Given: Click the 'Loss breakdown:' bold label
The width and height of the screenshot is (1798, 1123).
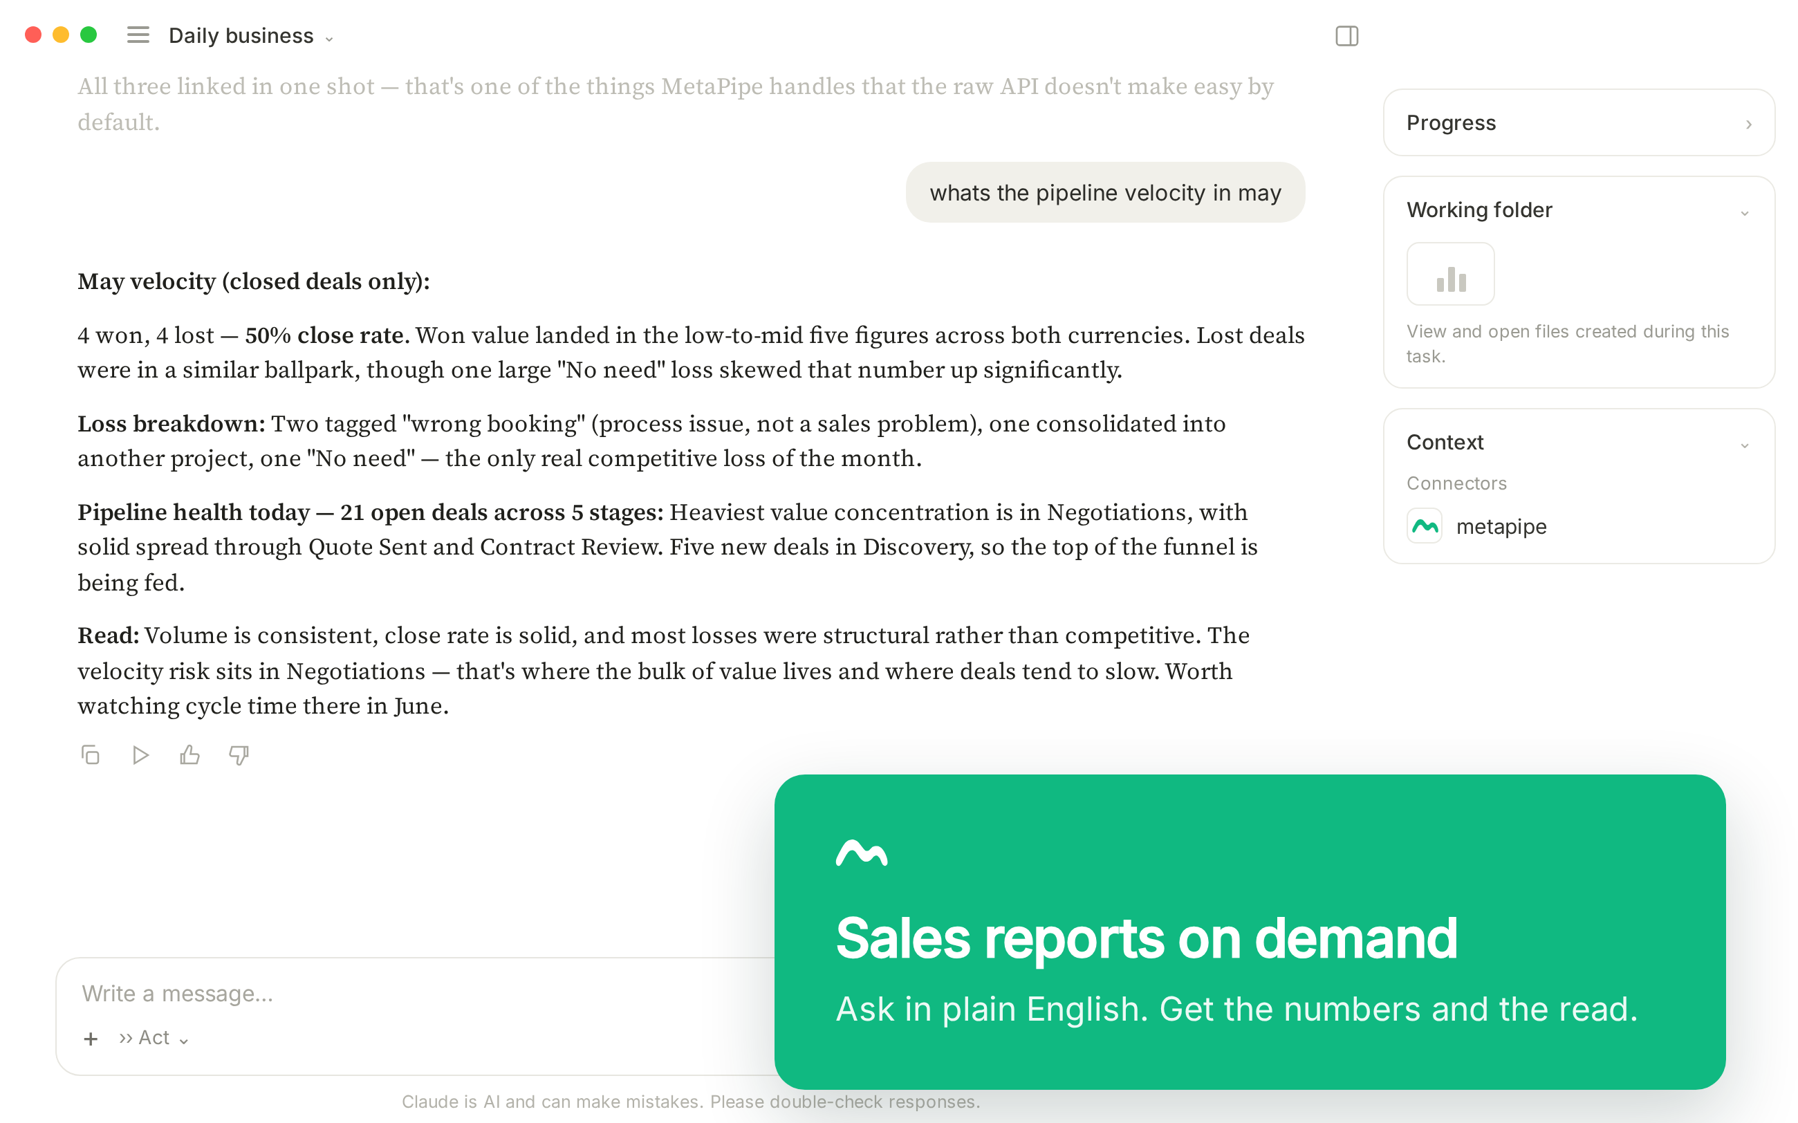Looking at the screenshot, I should 172,424.
